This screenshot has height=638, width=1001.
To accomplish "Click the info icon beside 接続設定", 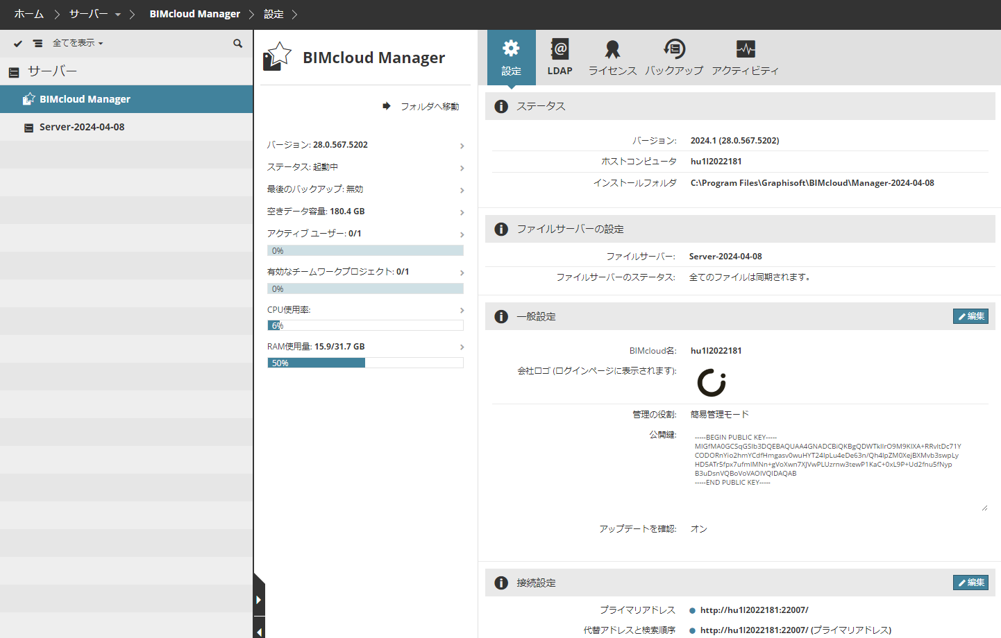I will [x=501, y=583].
